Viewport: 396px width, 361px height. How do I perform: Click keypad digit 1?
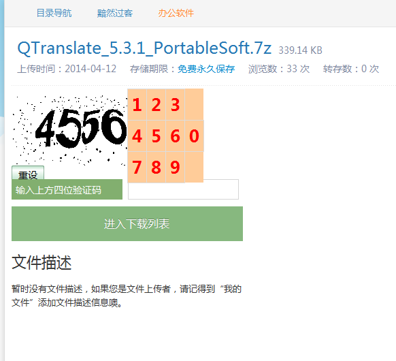pos(137,104)
